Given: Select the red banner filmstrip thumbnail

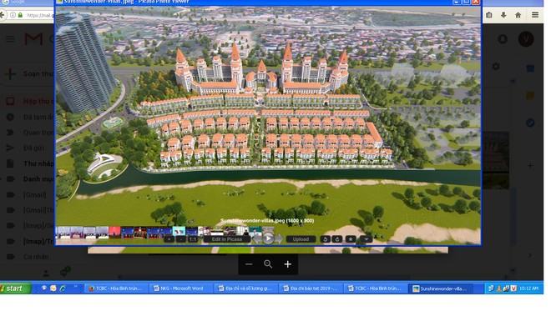Looking at the screenshot, I should pyautogui.click(x=114, y=232).
